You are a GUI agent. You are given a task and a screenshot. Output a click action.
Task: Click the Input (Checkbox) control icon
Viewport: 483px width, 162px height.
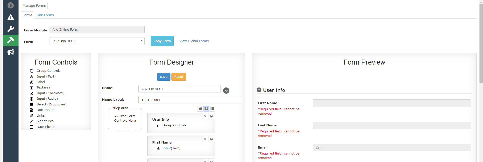coord(32,93)
